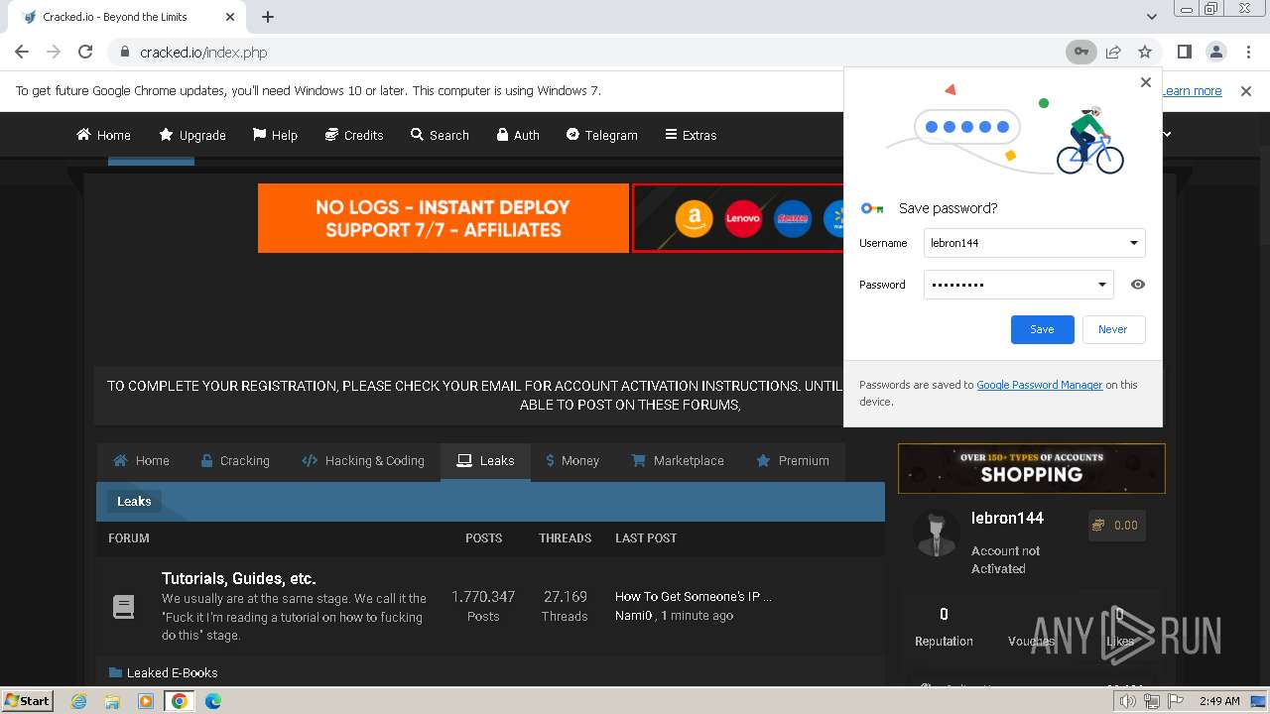Click the 2:49 AM system clock
Image resolution: width=1270 pixels, height=714 pixels.
pos(1219,701)
